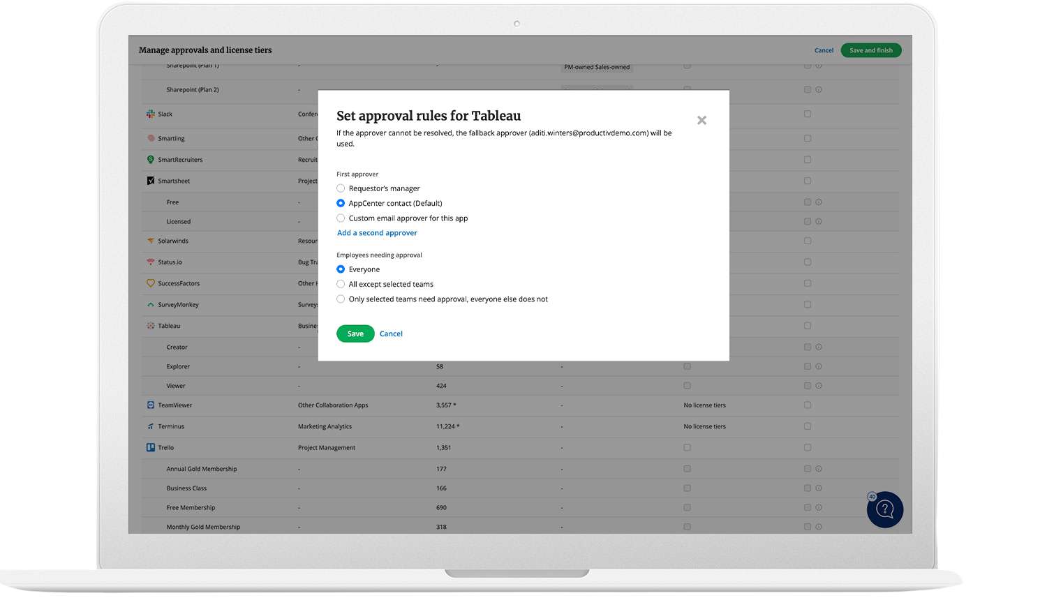Image resolution: width=1047 pixels, height=607 pixels.
Task: Click the 11,224 * count value
Action: pyautogui.click(x=447, y=426)
